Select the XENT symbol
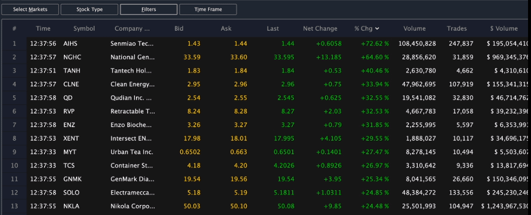 point(72,139)
